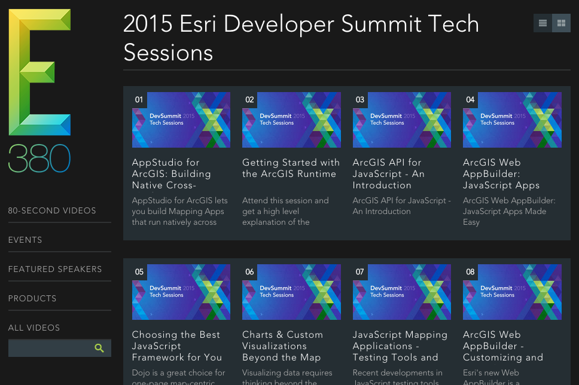
Task: Open thumbnail for video 03
Action: point(402,120)
